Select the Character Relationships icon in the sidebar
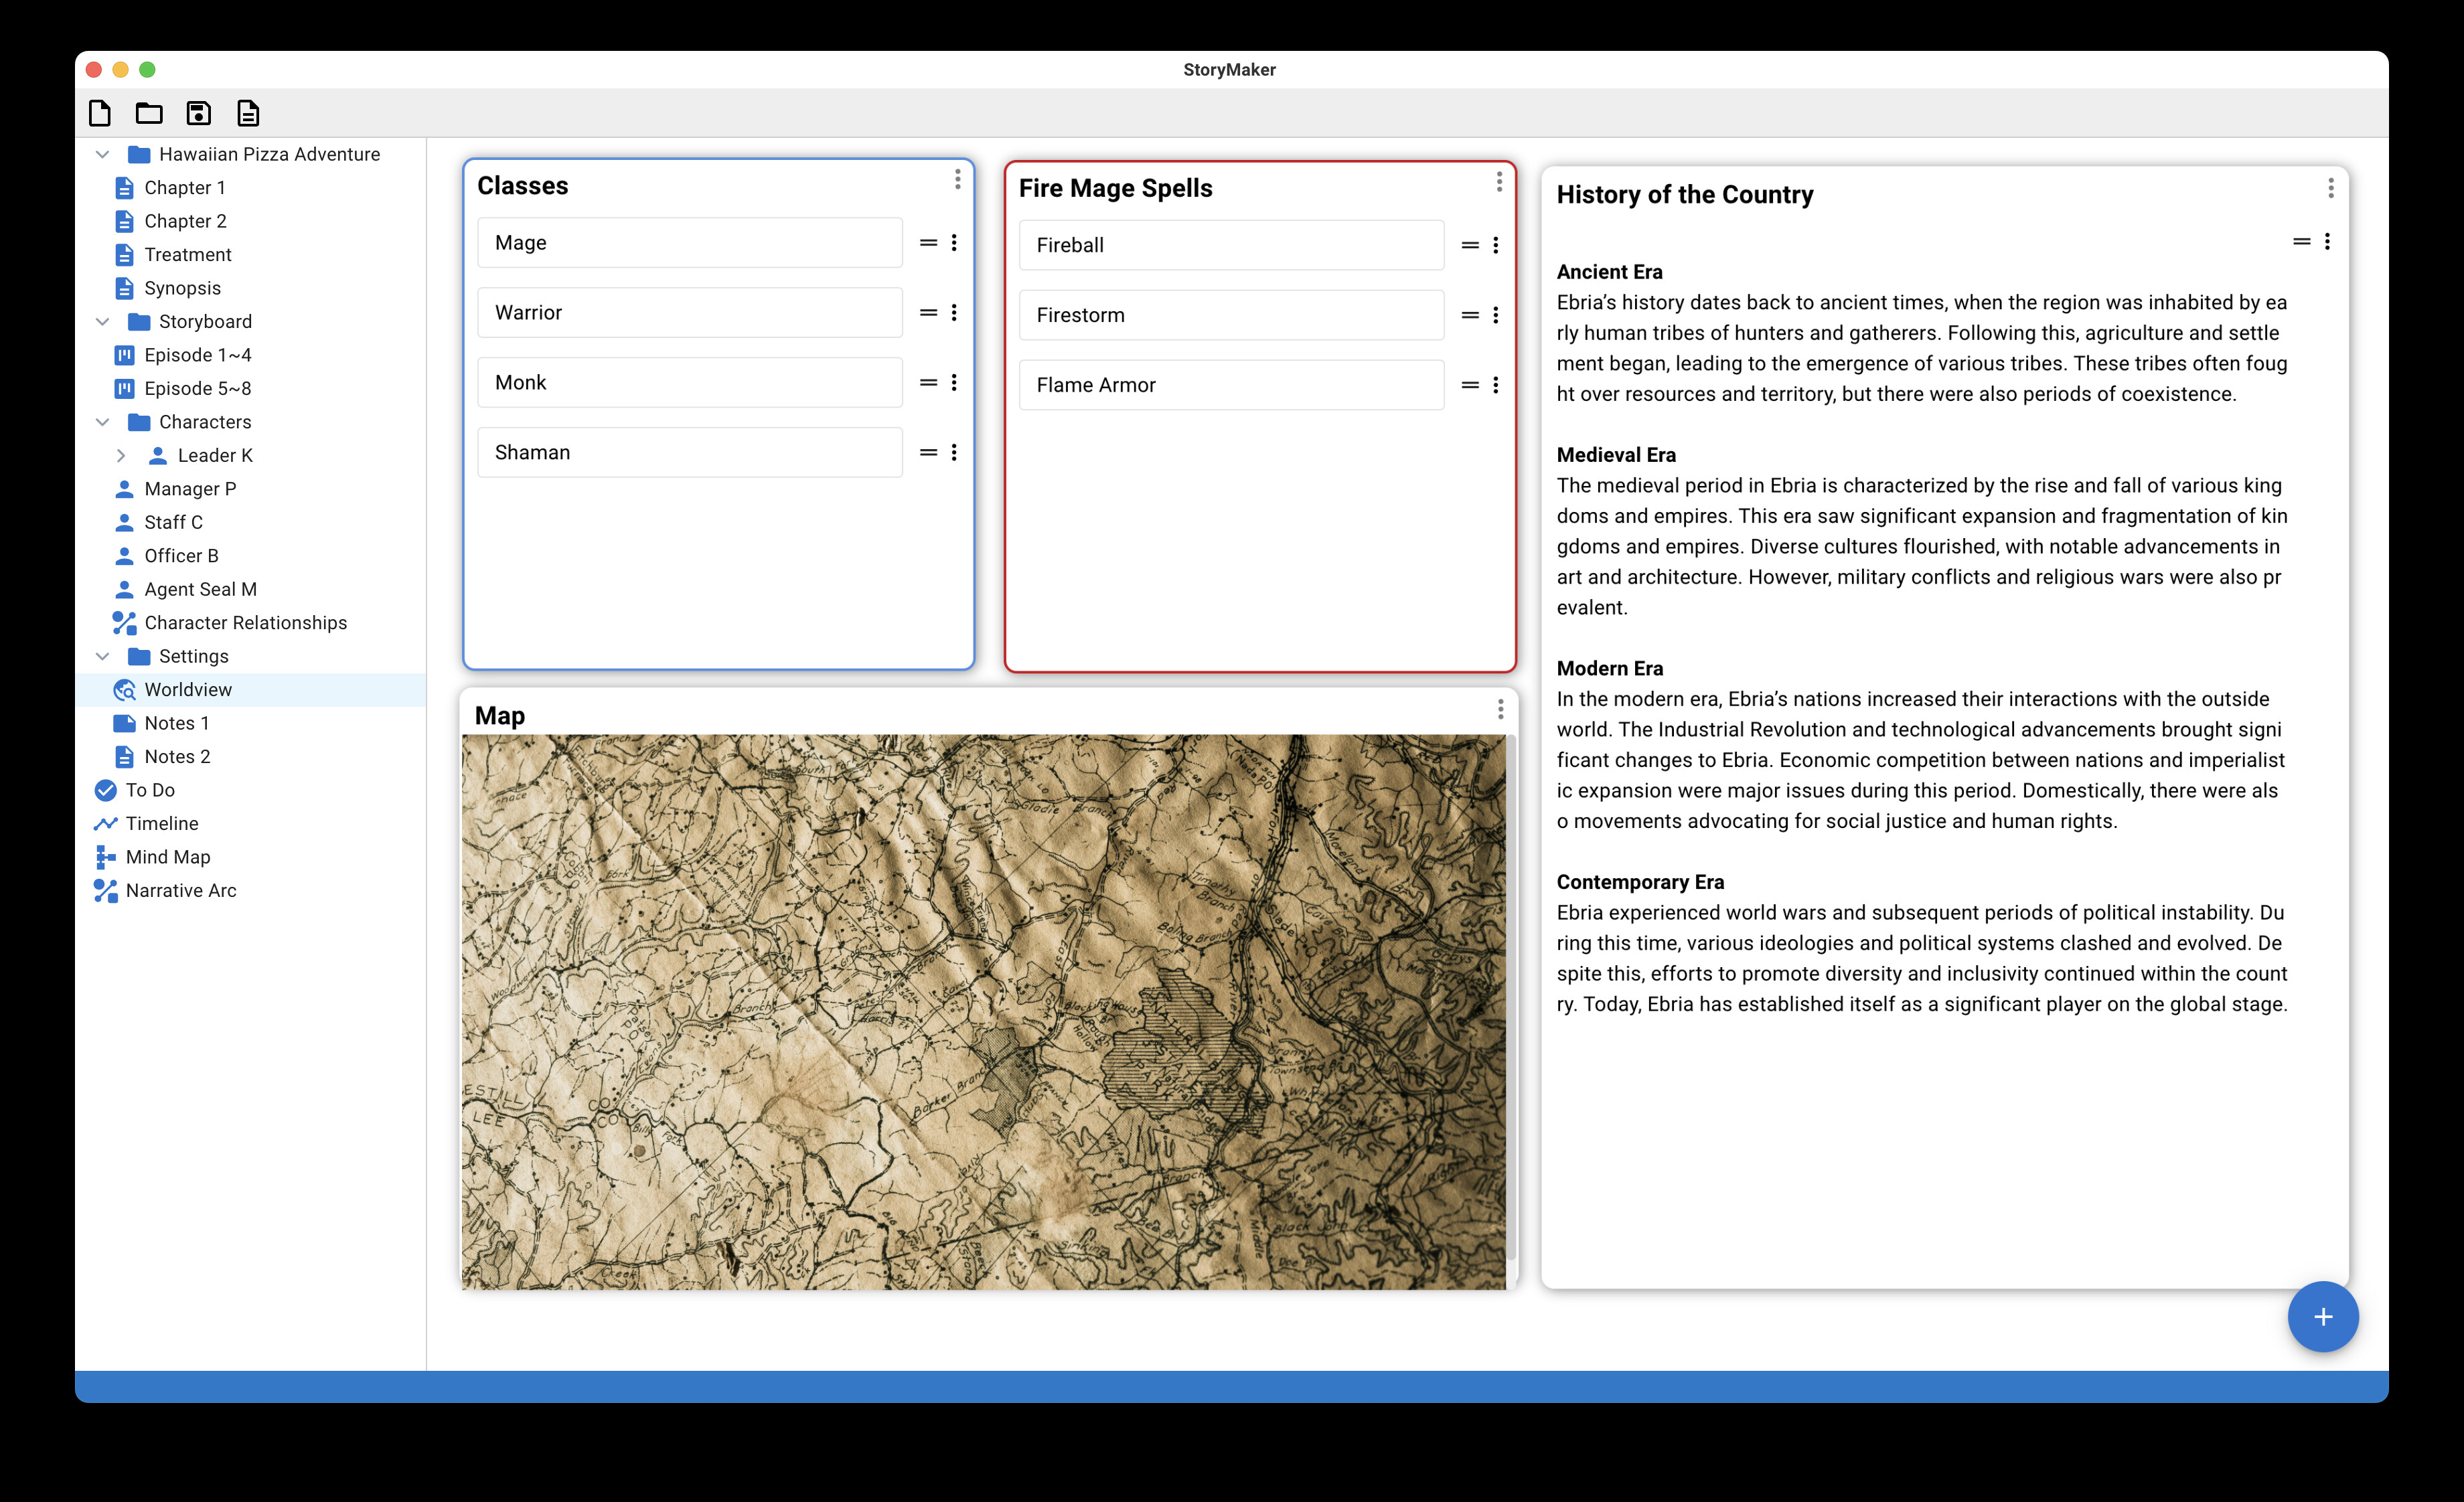 [123, 622]
